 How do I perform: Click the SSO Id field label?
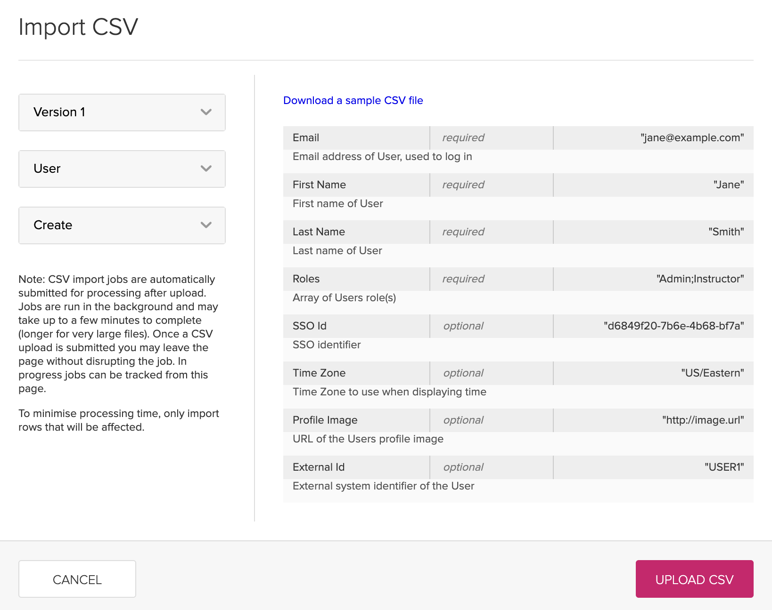(310, 326)
